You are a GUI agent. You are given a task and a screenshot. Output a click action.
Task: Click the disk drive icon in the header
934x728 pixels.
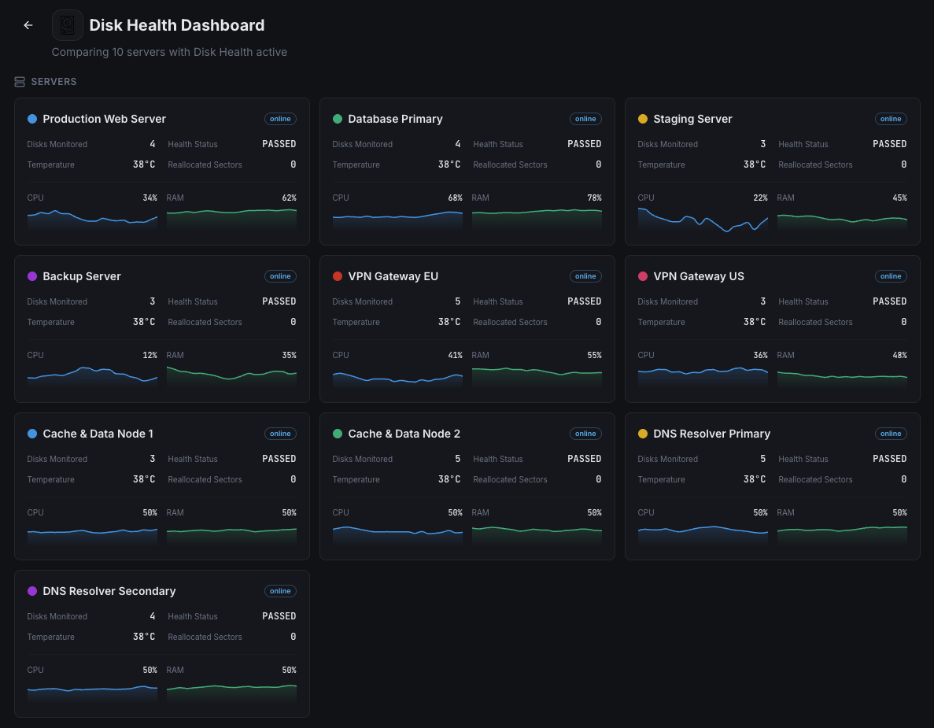pos(68,24)
